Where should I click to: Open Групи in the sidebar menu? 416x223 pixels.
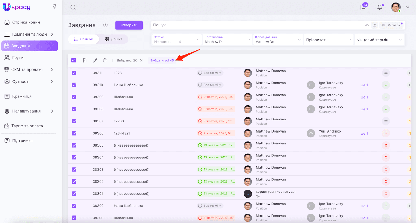18,58
